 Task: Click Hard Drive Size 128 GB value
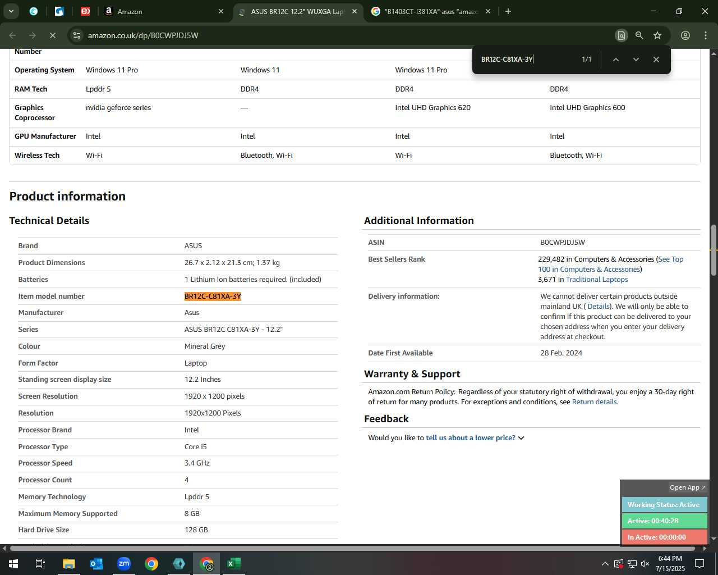point(196,530)
